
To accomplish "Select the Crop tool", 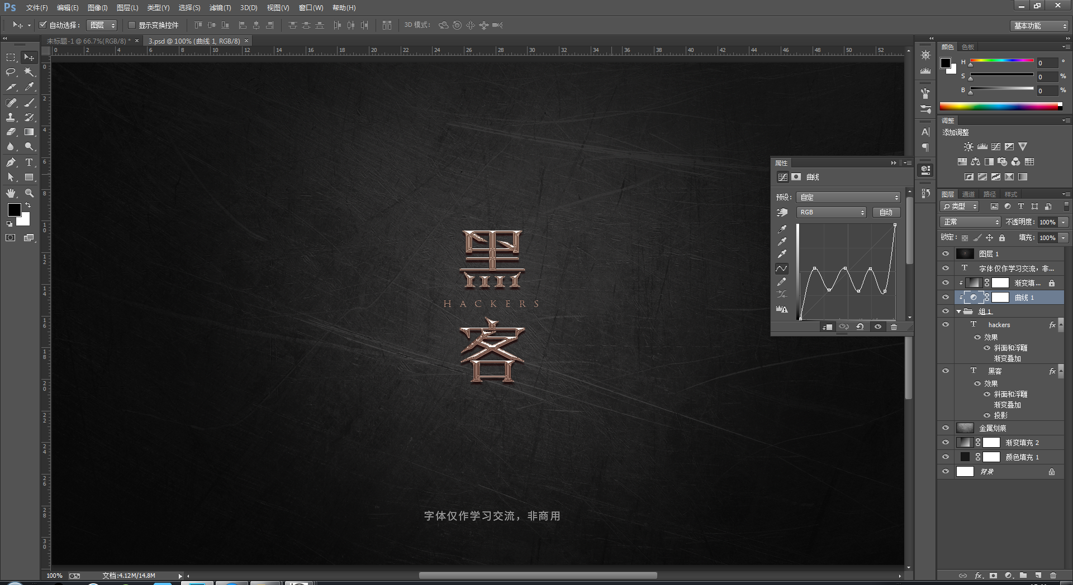I will point(11,87).
